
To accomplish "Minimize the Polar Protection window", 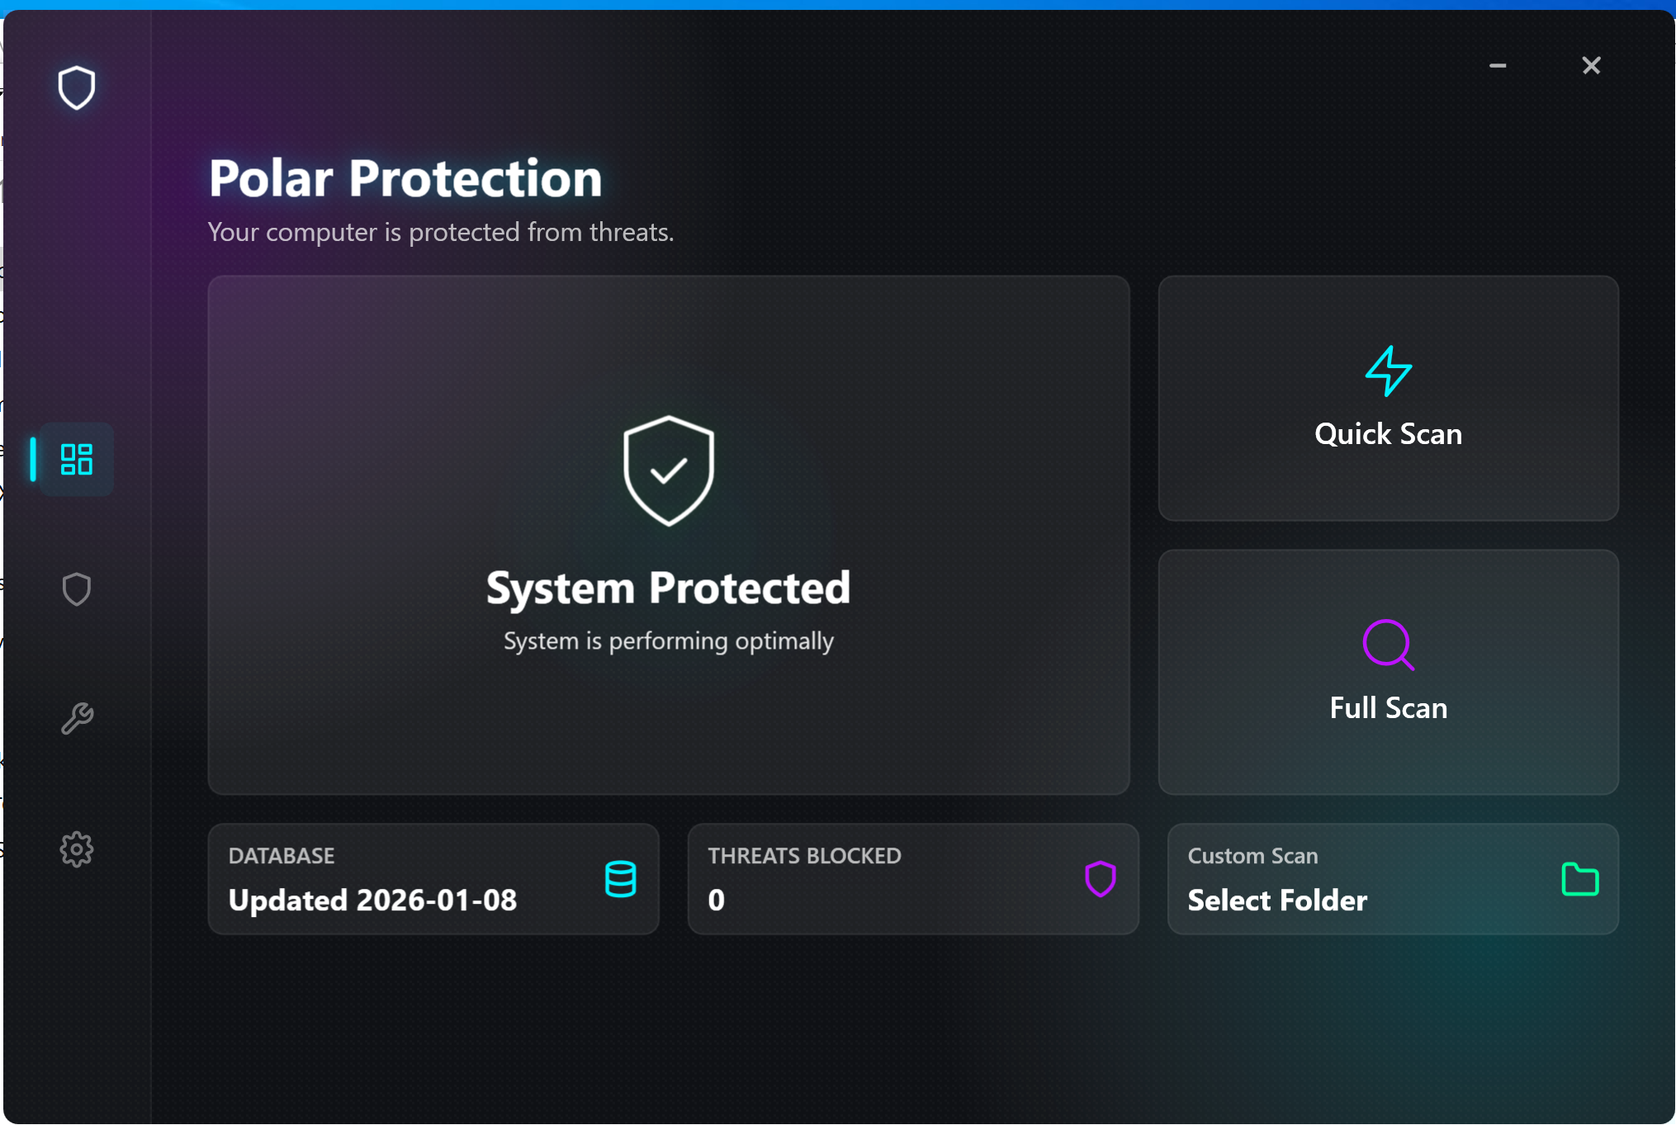I will click(x=1498, y=66).
